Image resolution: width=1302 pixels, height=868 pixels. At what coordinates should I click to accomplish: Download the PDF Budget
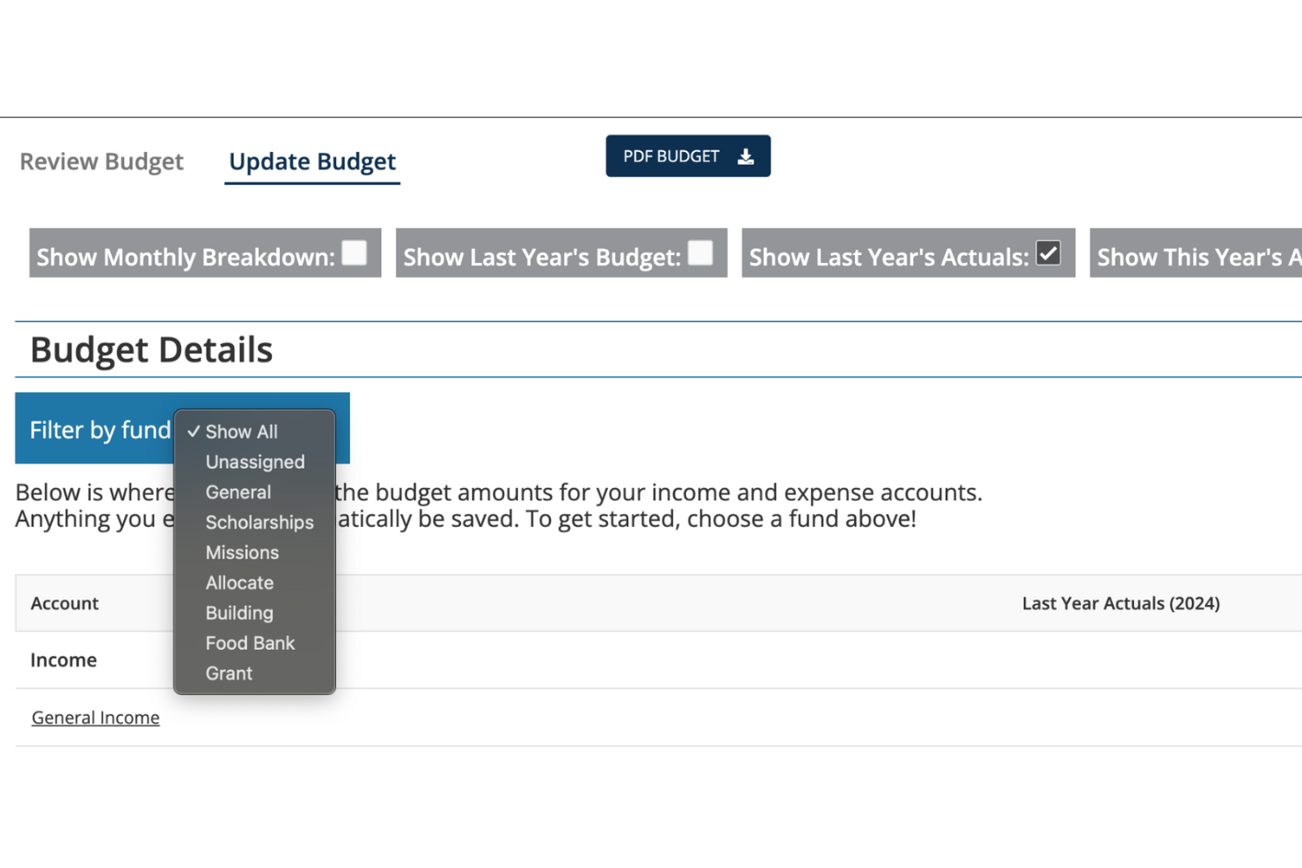(688, 156)
